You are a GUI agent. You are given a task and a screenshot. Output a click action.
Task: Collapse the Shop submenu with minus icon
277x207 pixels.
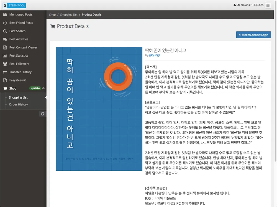click(43, 88)
